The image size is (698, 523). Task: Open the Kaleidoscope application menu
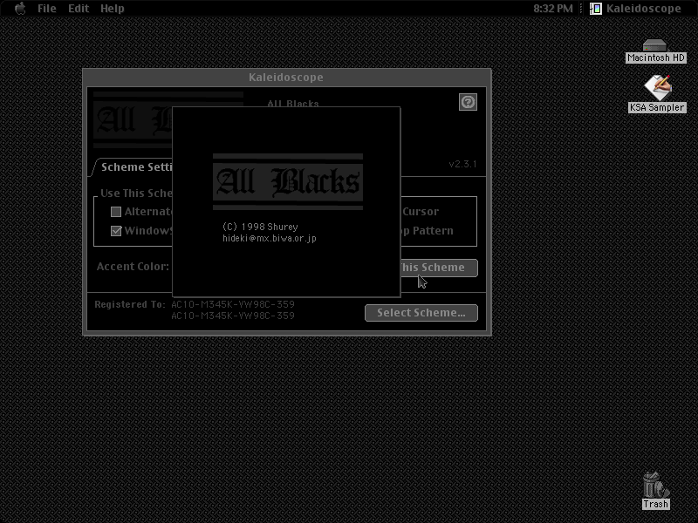coord(635,9)
